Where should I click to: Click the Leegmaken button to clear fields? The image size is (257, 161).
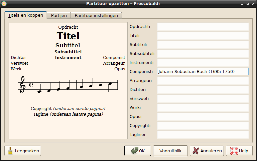[23, 151]
